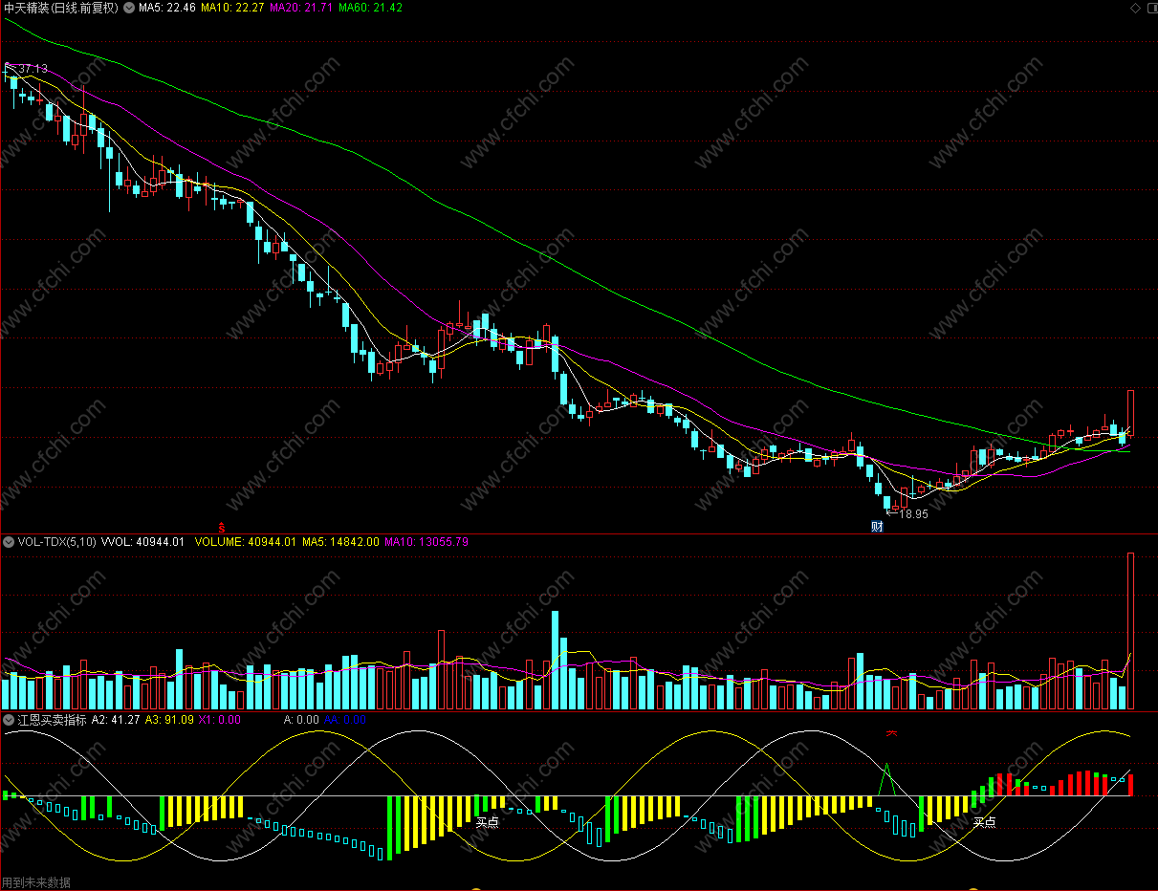This screenshot has height=891, width=1158.
Task: Click the red 卖 sell signal marker
Action: pos(891,733)
